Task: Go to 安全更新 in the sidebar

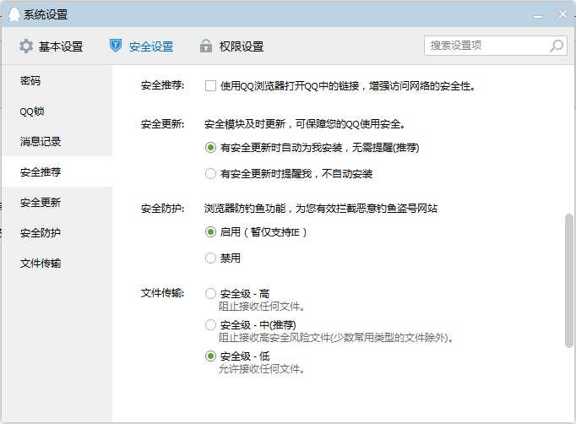Action: pyautogui.click(x=57, y=203)
